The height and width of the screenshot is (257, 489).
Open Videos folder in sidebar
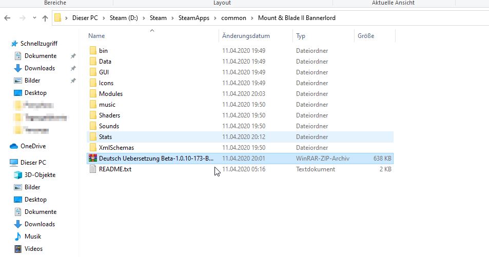point(33,249)
